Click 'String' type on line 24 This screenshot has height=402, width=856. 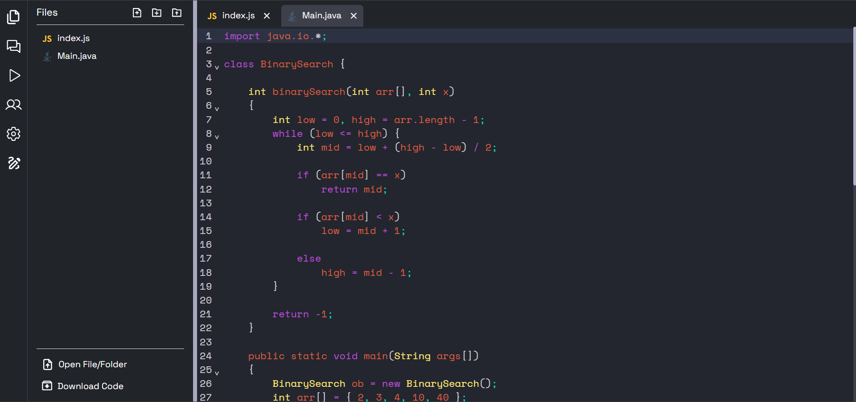(412, 356)
